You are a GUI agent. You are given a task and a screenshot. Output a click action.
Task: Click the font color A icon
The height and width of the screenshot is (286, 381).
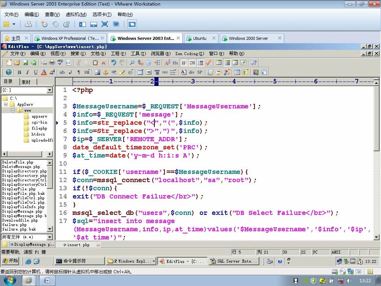pos(44,72)
